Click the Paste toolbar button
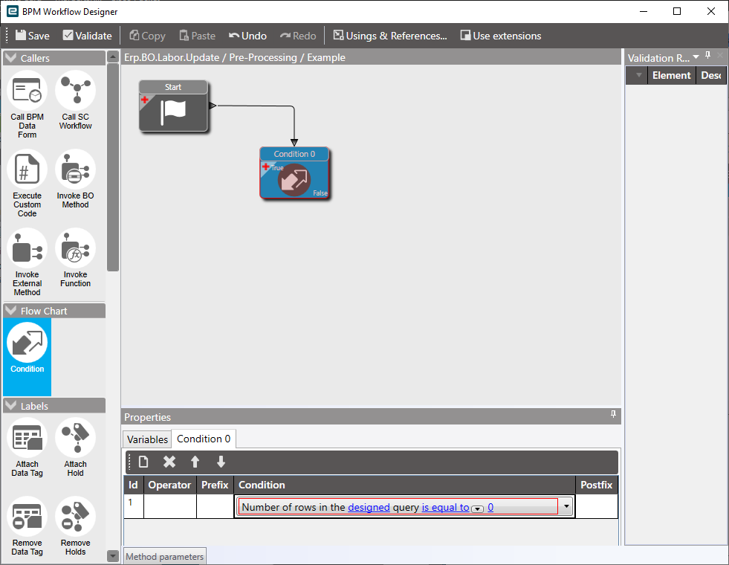 pyautogui.click(x=197, y=36)
